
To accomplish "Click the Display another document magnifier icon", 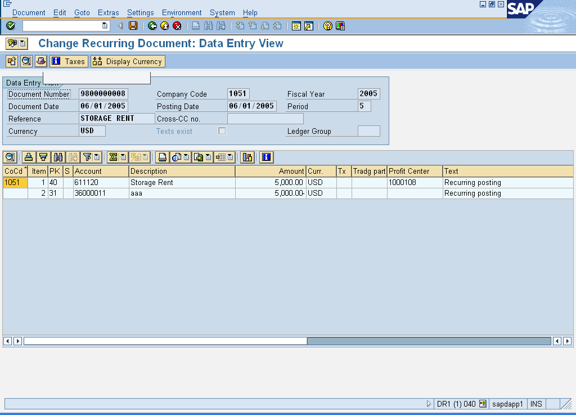I will click(x=26, y=61).
